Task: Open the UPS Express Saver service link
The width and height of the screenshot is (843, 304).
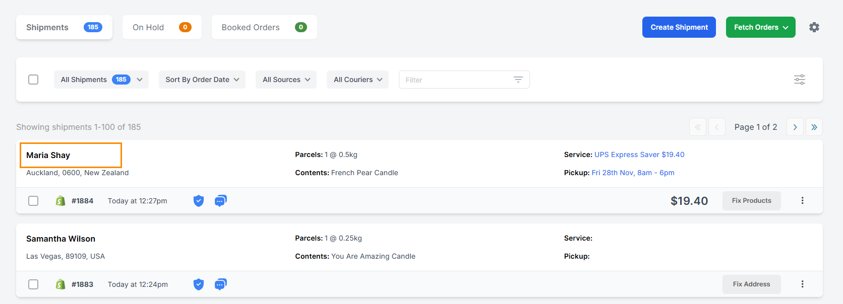Action: [x=639, y=155]
